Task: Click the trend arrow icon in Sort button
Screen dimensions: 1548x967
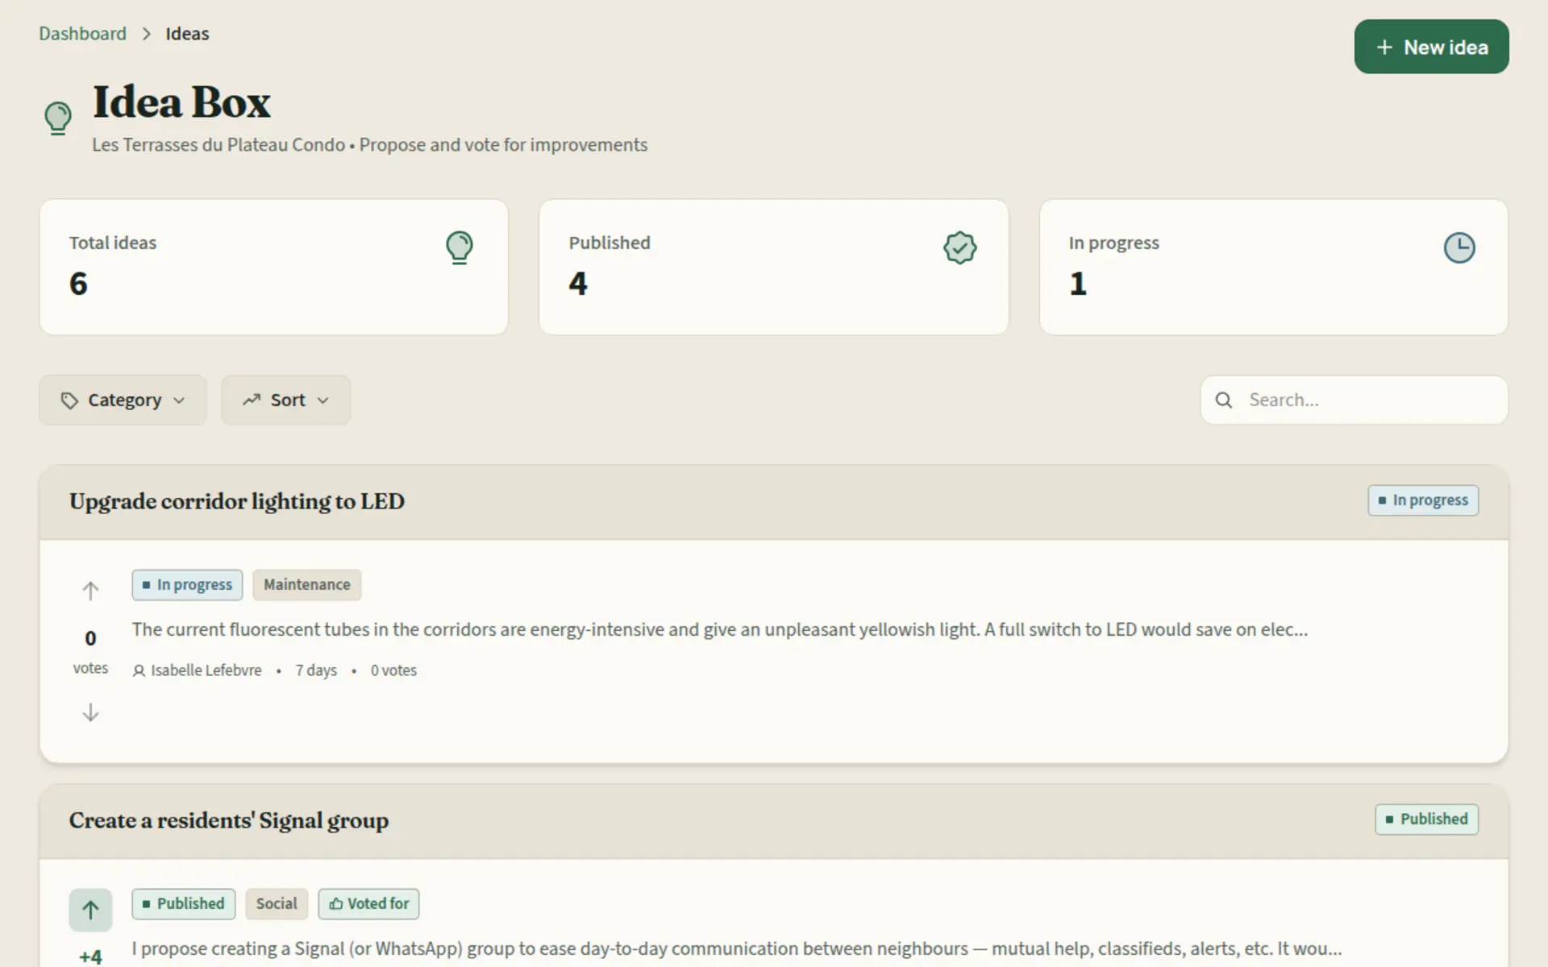Action: [252, 400]
